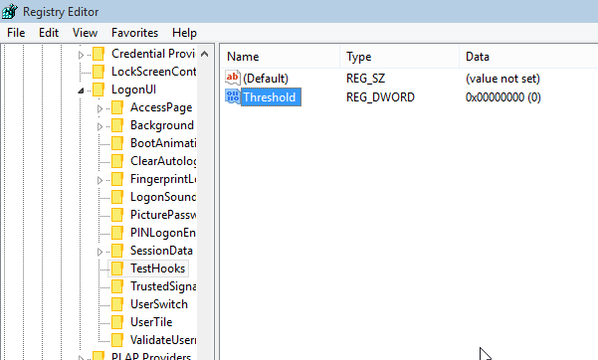Viewport: 598px width, 360px height.
Task: Select the TestHooks key label
Action: point(158,269)
